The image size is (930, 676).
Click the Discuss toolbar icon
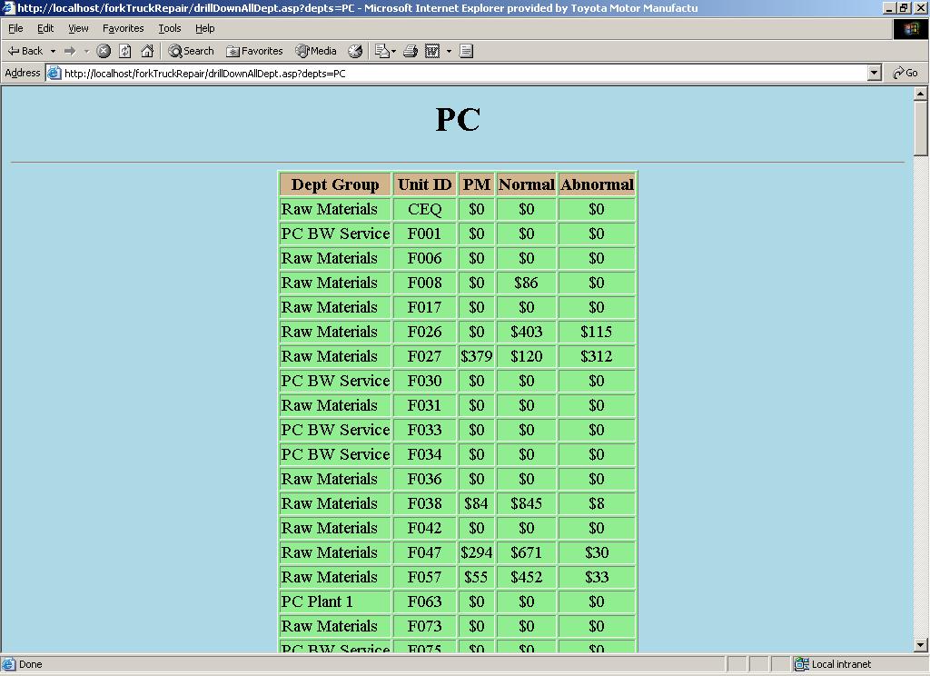click(466, 51)
